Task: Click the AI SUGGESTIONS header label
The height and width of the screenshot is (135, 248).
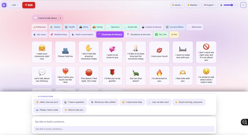Action: pyautogui.click(x=45, y=96)
